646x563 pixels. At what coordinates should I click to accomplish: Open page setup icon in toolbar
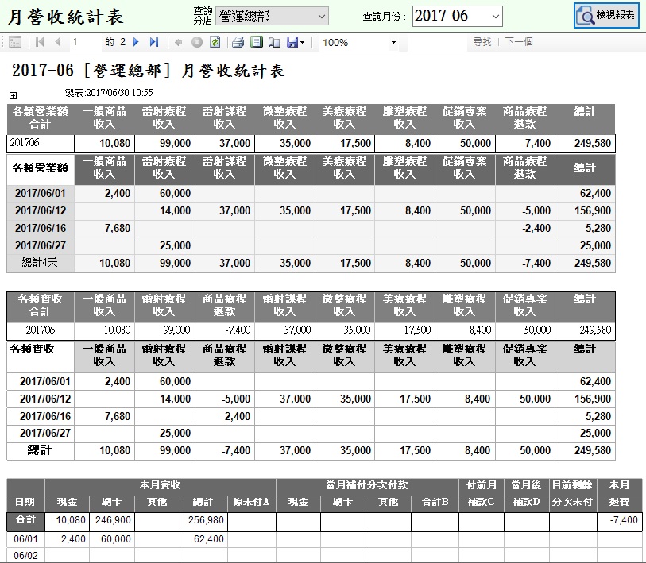tap(274, 42)
